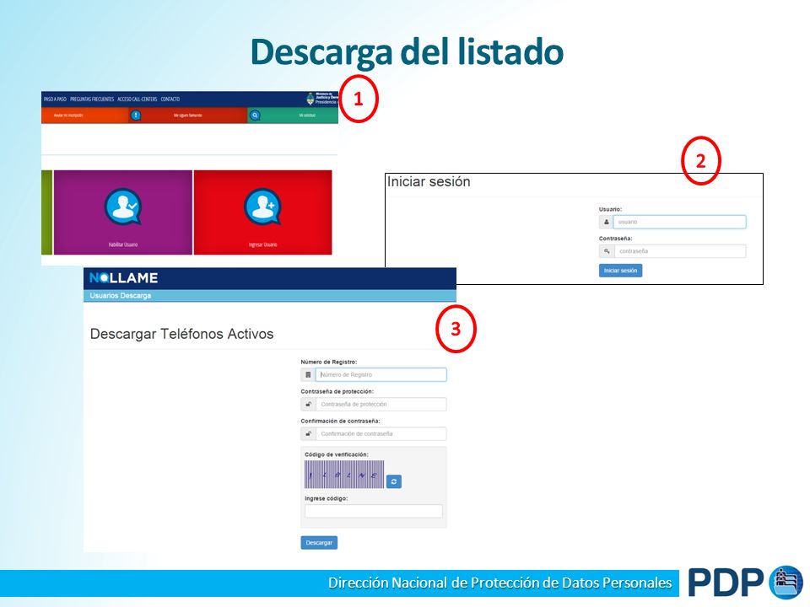Viewport: 810px width, 607px height.
Task: Open PREGUNTAS FRECUENTES menu item
Action: click(92, 99)
